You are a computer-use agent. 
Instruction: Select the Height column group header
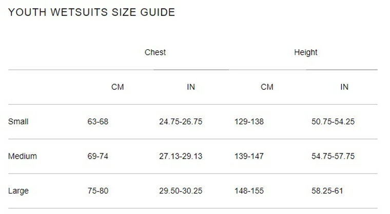(305, 52)
